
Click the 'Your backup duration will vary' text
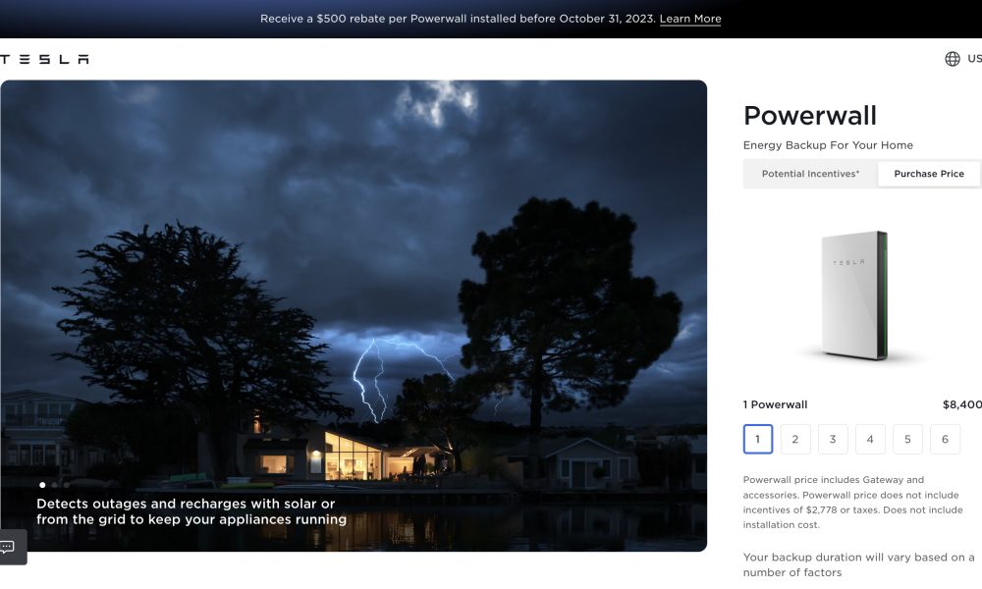click(x=858, y=564)
